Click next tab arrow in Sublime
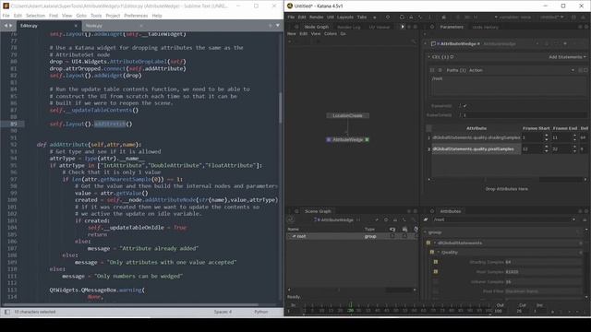This screenshot has width=591, height=332. point(10,26)
